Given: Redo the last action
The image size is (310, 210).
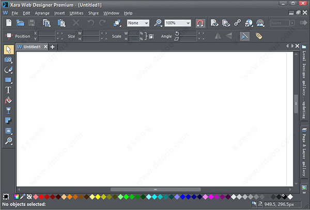Looking at the screenshot, I should pos(103,23).
